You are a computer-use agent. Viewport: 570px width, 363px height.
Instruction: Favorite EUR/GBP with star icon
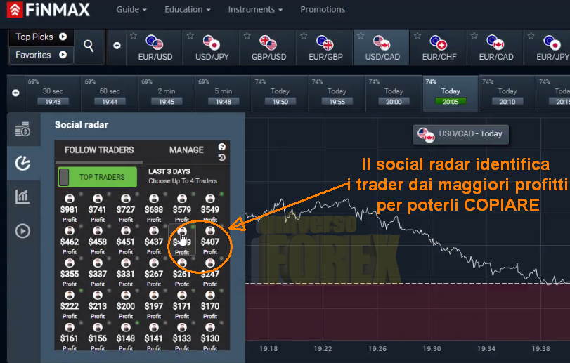click(x=304, y=36)
